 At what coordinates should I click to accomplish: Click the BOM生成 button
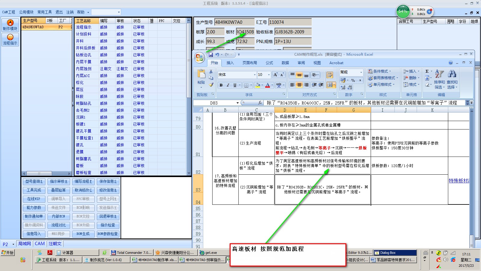tap(83, 234)
